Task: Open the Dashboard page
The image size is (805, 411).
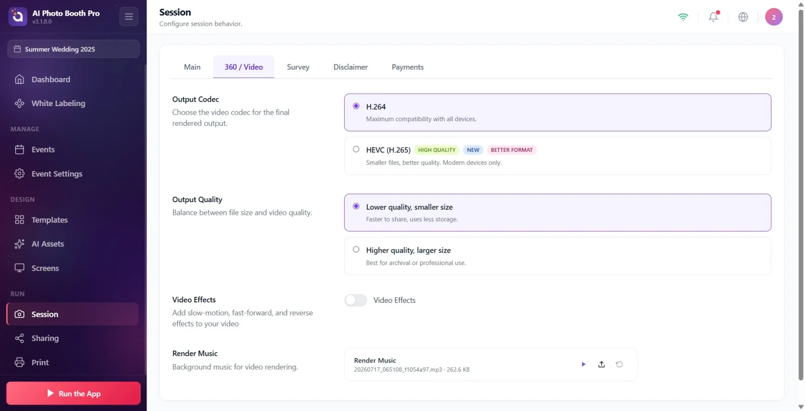Action: click(73, 79)
